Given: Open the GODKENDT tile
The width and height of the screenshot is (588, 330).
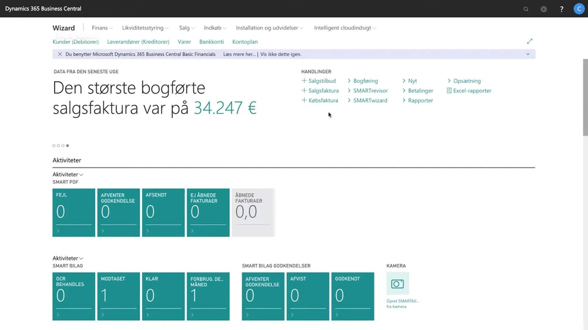Looking at the screenshot, I should [x=353, y=296].
